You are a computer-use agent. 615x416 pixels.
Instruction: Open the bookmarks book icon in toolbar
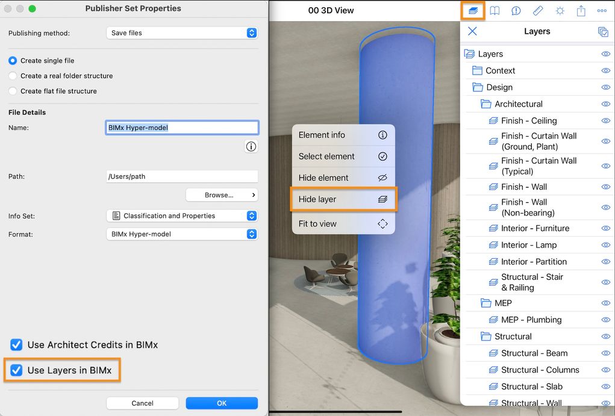pyautogui.click(x=495, y=11)
